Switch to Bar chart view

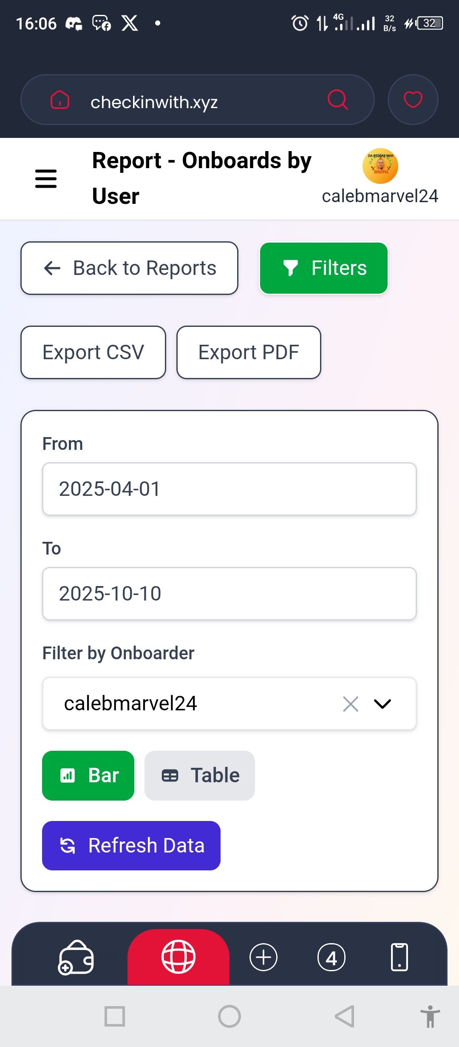[x=88, y=775]
